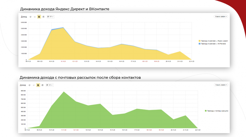
Task: Select column chart view in top chart
Action: pos(43,17)
